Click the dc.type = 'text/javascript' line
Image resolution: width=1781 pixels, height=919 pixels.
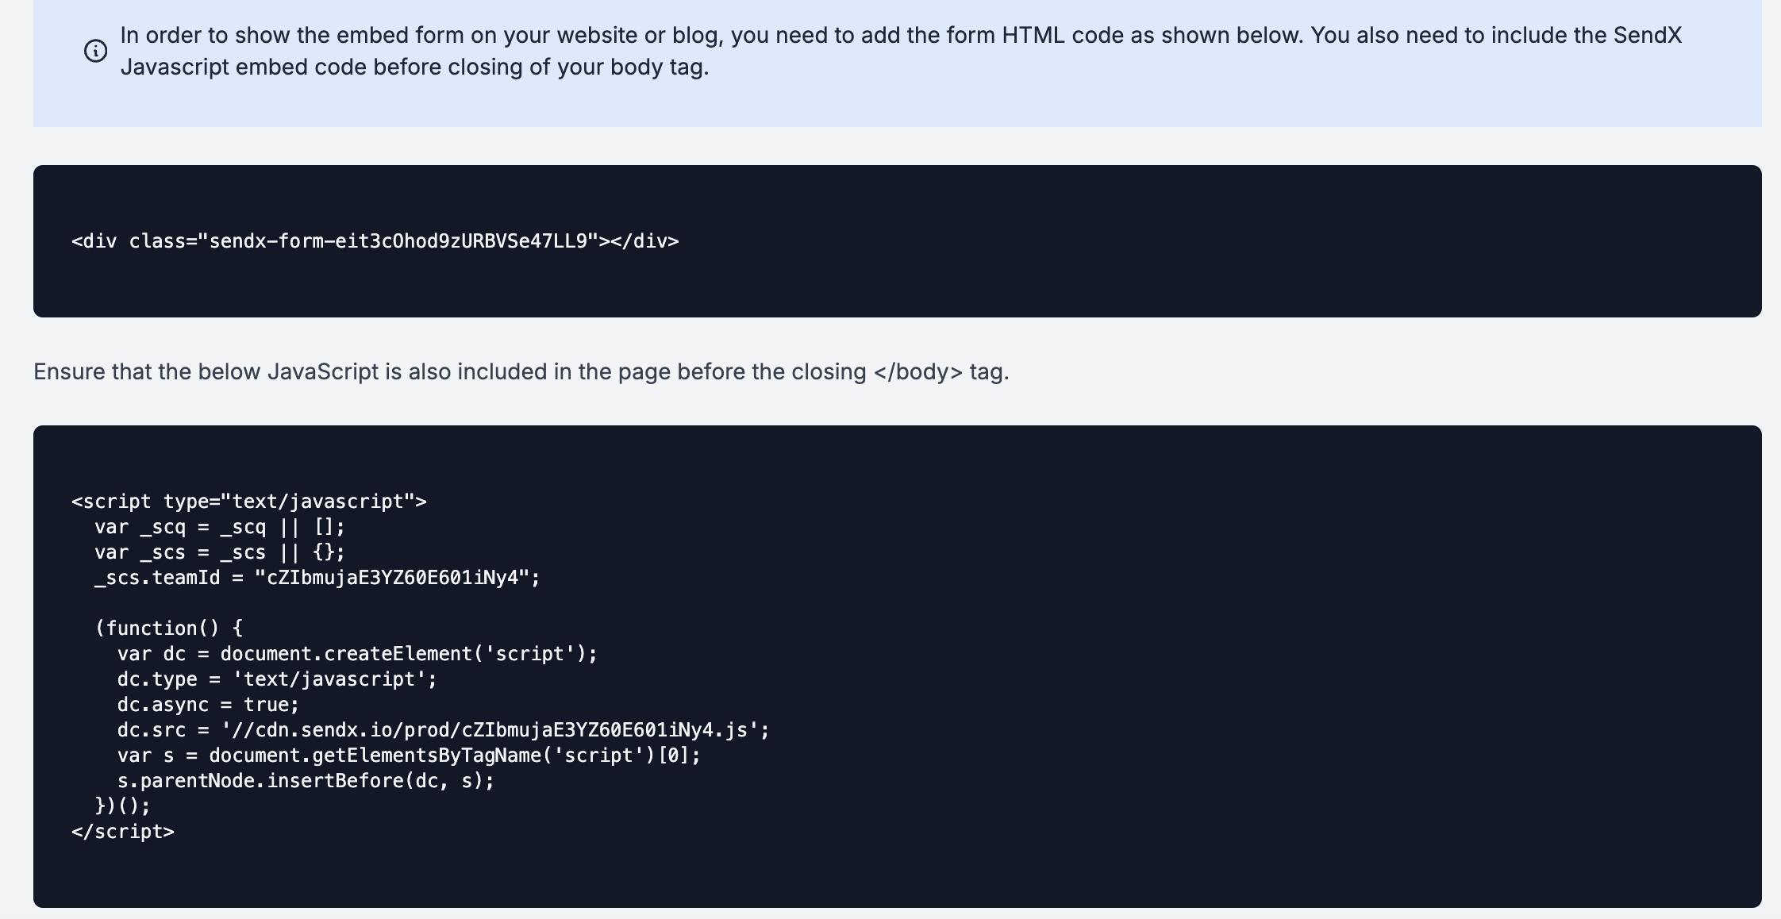(x=277, y=679)
